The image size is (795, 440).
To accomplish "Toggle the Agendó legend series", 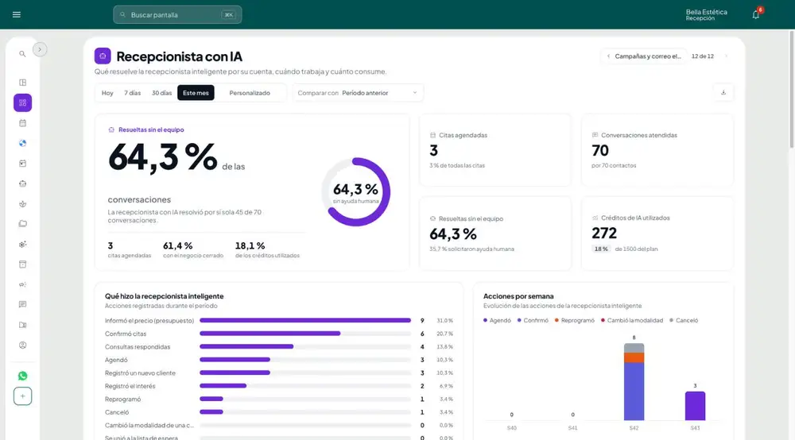I will pos(497,321).
